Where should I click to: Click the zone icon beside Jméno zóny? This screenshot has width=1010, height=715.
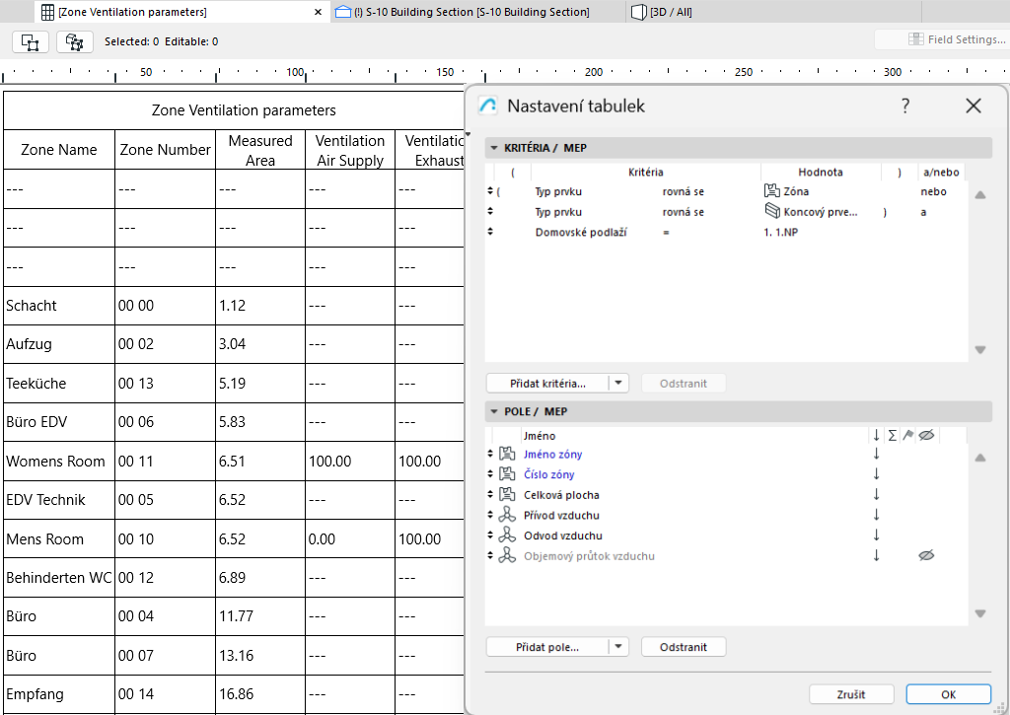[x=506, y=455]
